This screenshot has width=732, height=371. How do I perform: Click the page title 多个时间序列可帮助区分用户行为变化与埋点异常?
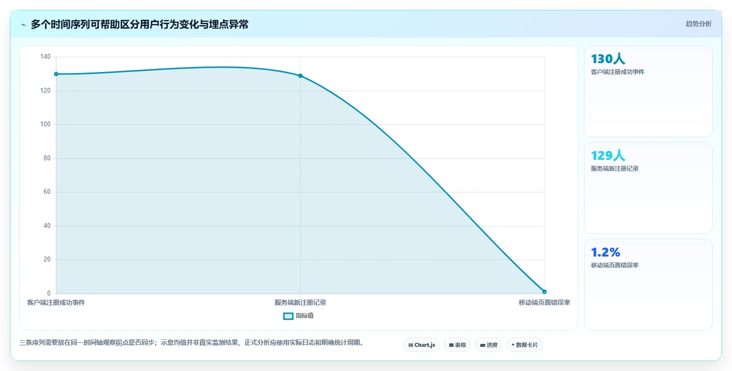click(139, 25)
